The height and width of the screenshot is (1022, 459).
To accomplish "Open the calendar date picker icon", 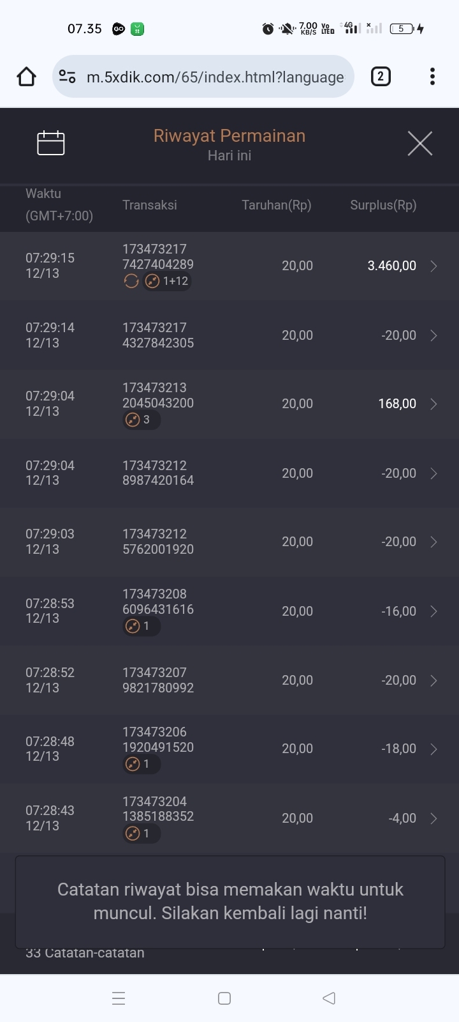I will (x=51, y=143).
